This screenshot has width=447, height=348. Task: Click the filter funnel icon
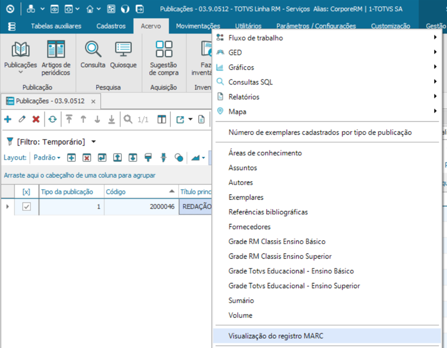[x=10, y=141]
